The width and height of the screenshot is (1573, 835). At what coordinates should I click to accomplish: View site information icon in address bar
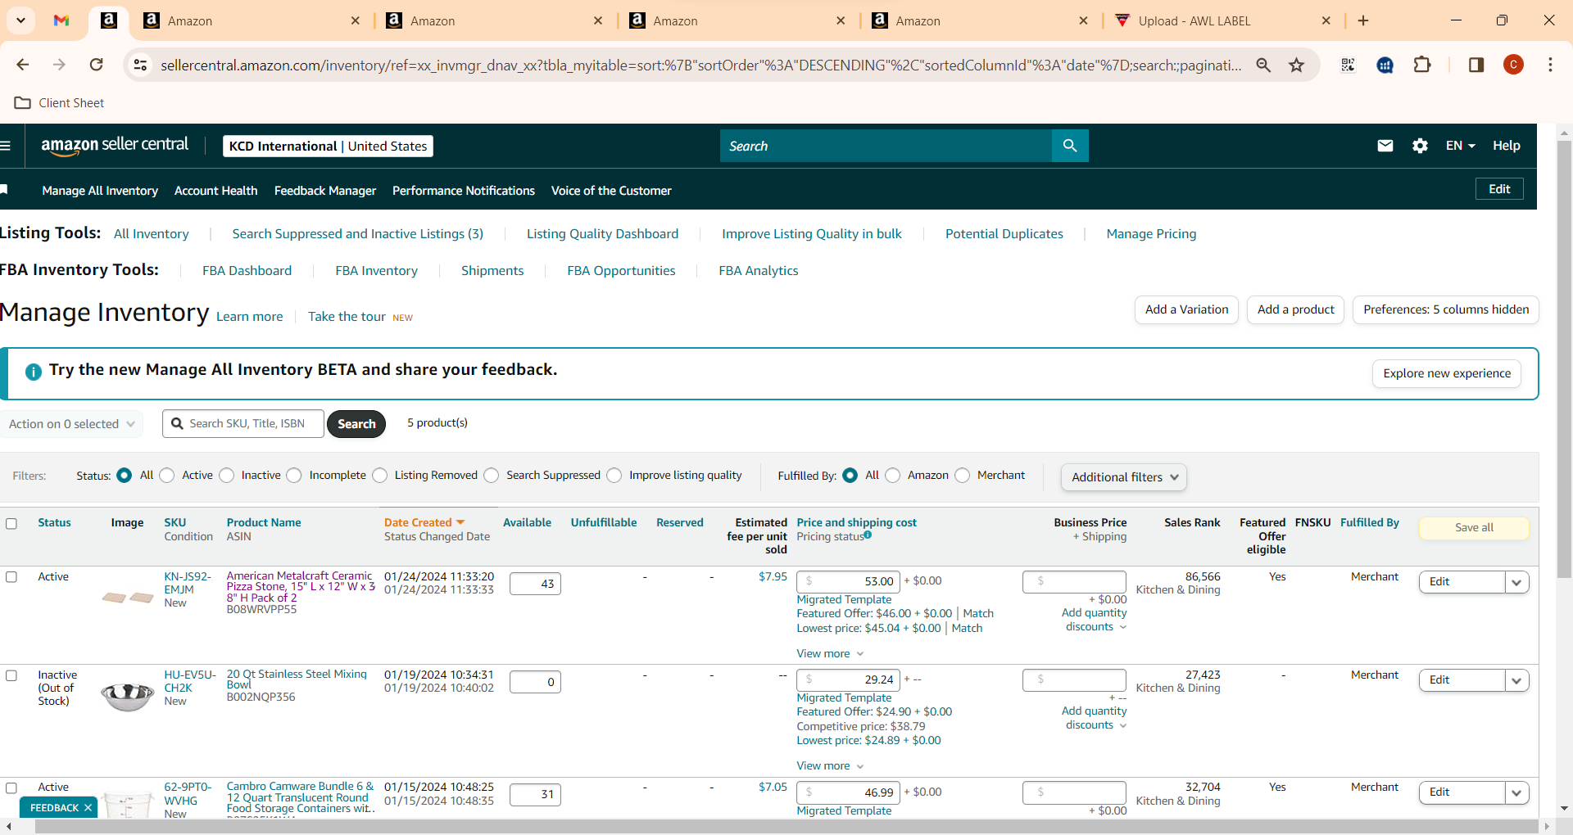(141, 65)
